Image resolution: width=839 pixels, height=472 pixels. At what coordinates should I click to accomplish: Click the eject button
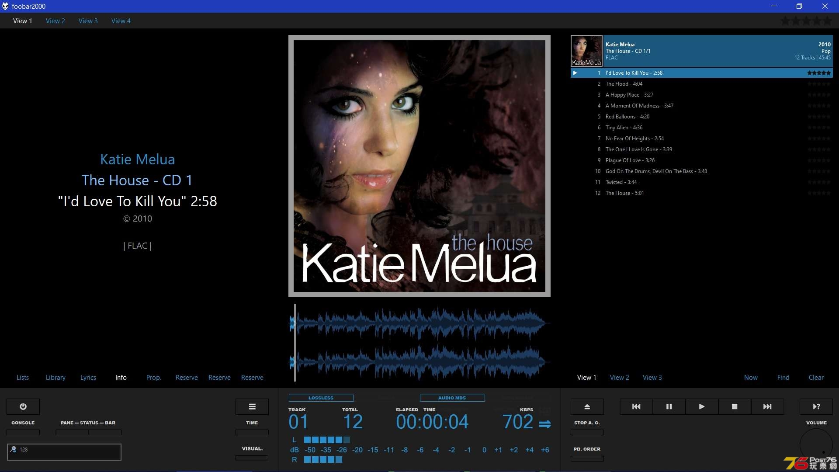click(587, 406)
